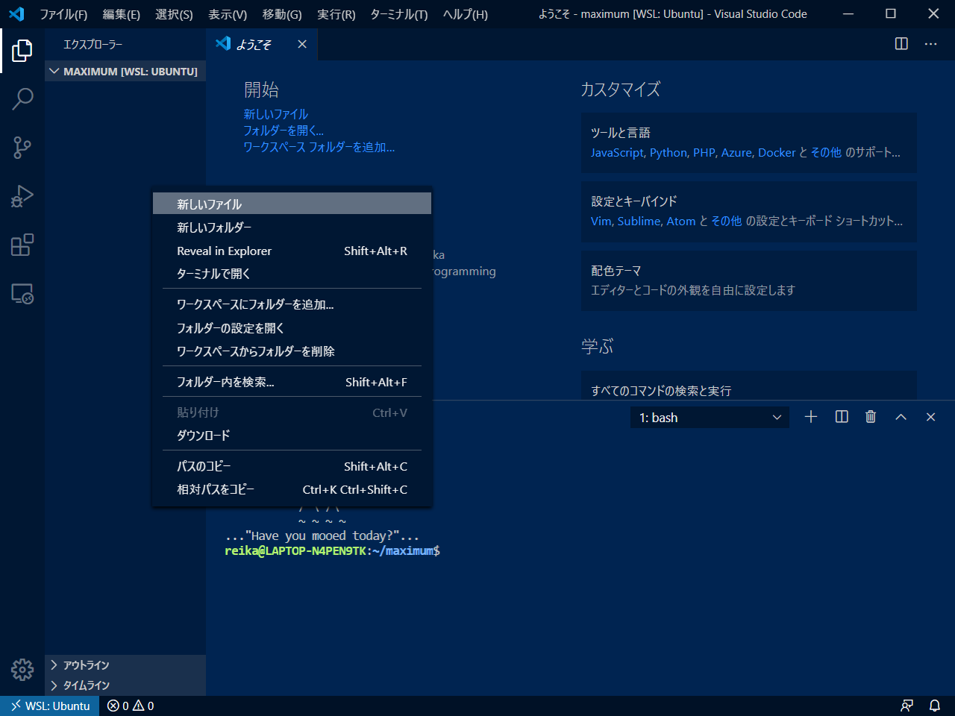Click the WSL: Ubuntu remote indicator
The height and width of the screenshot is (716, 955).
tap(48, 706)
